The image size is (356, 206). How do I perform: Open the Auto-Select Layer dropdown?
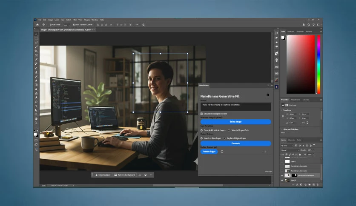pyautogui.click(x=66, y=25)
